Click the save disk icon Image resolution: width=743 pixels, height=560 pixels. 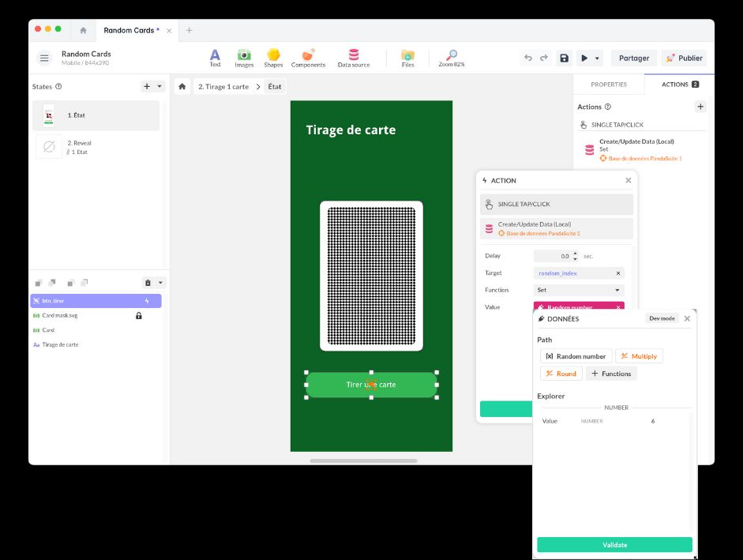pos(564,58)
